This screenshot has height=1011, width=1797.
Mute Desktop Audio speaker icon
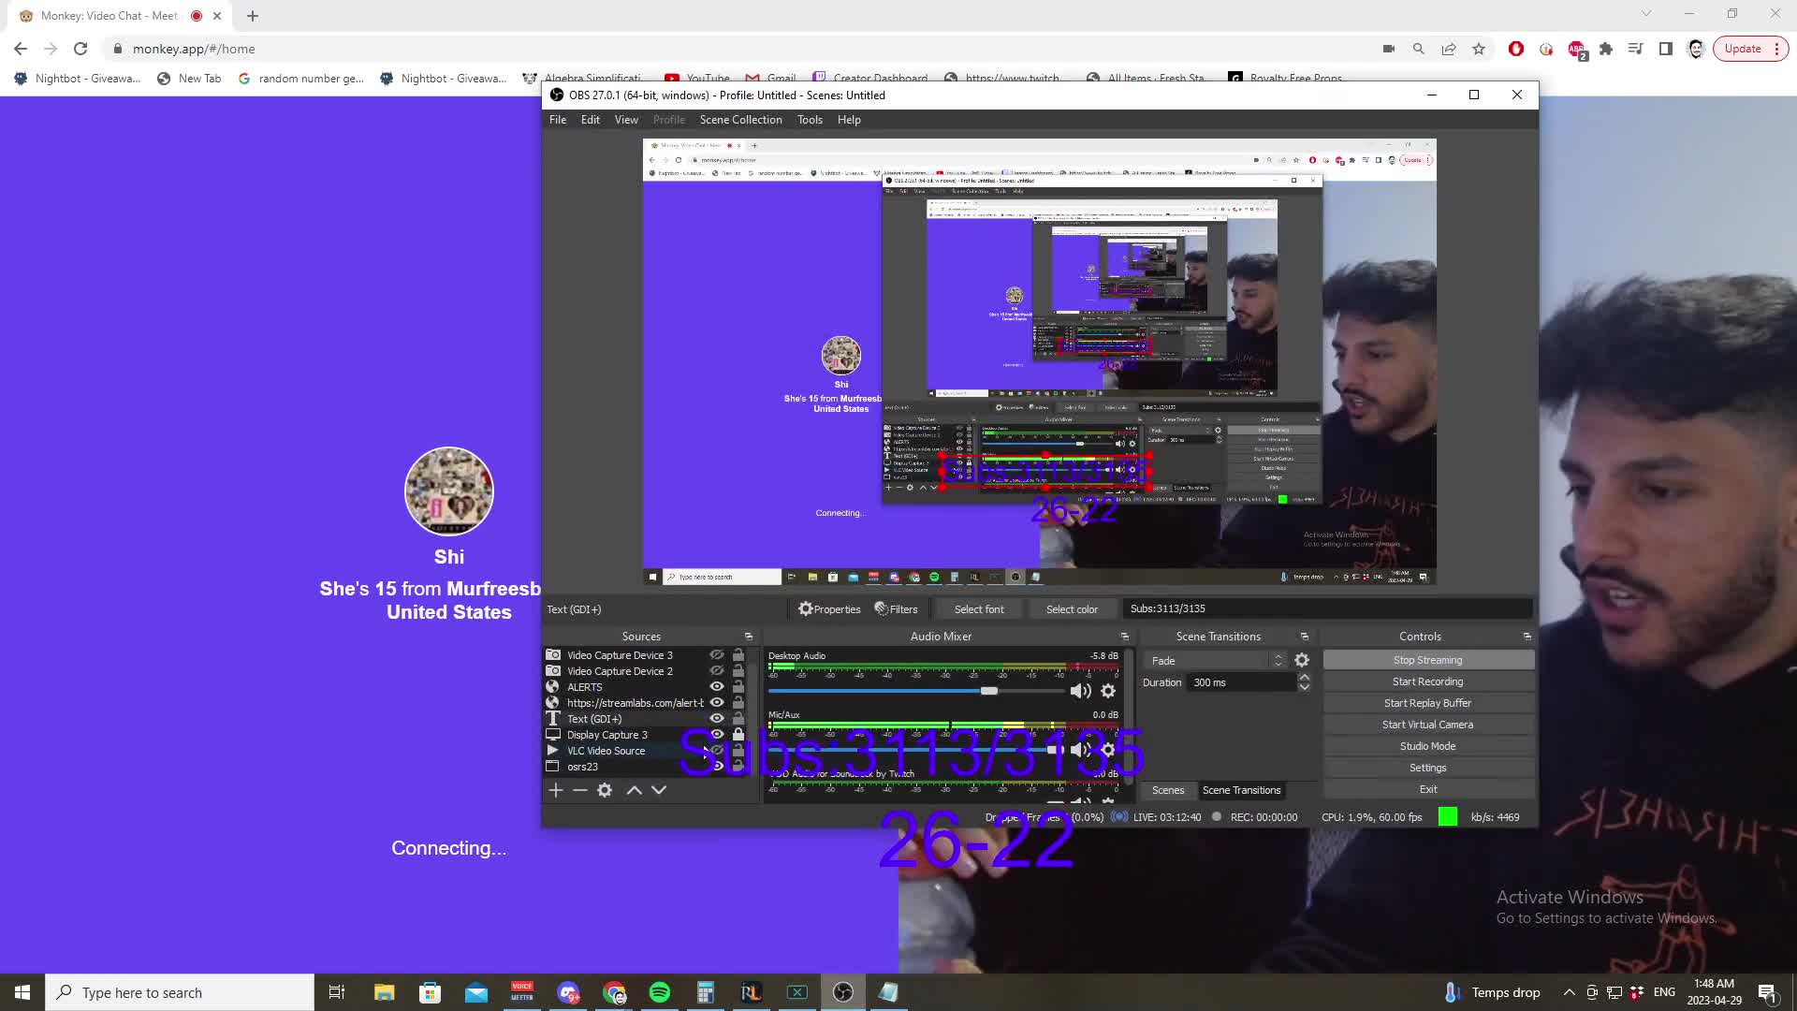(x=1080, y=691)
